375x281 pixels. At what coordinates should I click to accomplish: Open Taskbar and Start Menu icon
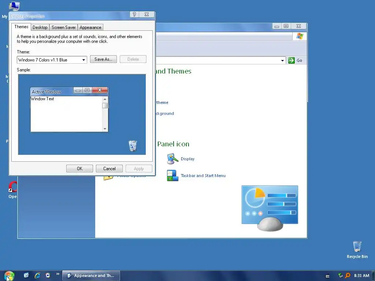172,176
